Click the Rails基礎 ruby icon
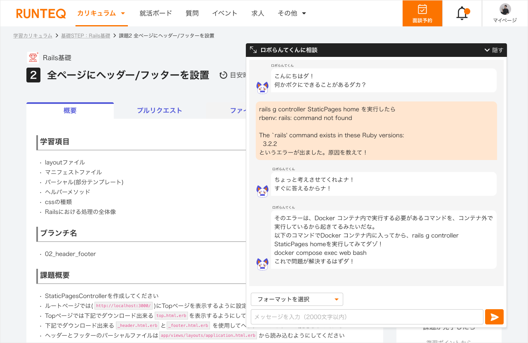Image resolution: width=528 pixels, height=343 pixels. pos(33,57)
